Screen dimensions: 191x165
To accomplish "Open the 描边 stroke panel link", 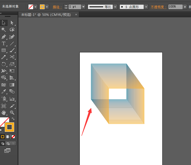I will click(x=57, y=7).
